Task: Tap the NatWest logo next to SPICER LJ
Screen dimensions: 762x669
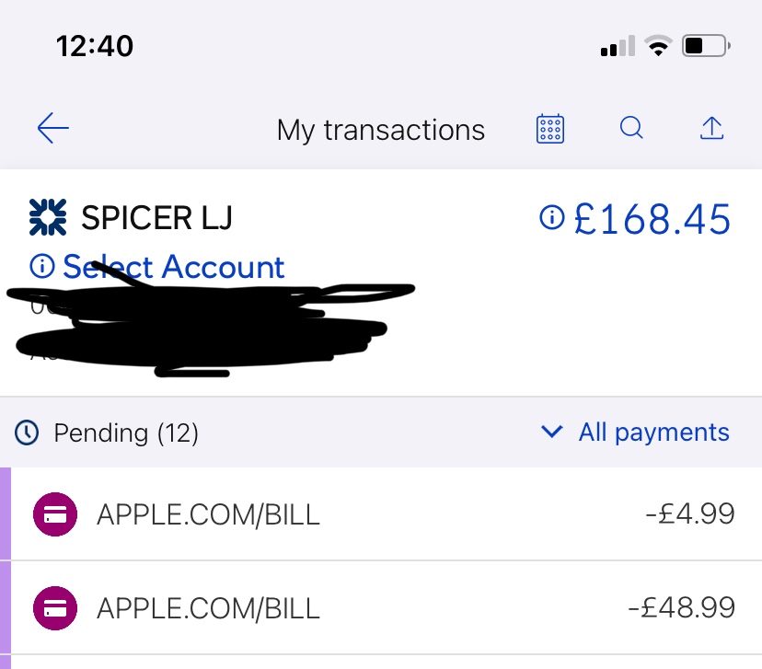Action: click(48, 217)
